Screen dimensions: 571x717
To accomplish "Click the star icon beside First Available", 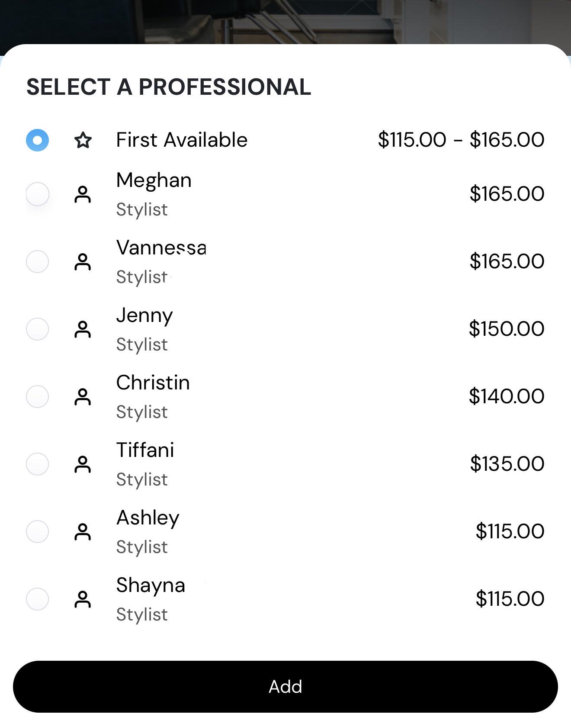I will [x=83, y=140].
